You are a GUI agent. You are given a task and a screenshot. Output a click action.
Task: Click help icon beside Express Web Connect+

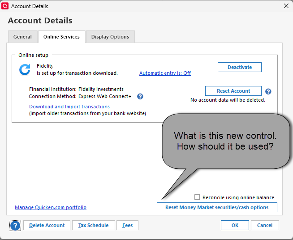coord(140,96)
